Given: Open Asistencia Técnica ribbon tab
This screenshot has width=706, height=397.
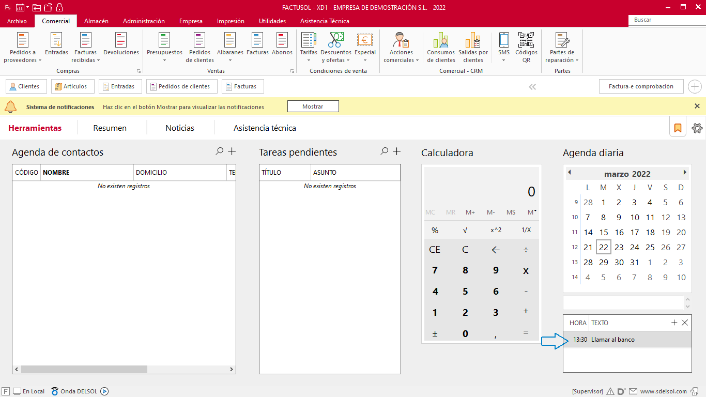Looking at the screenshot, I should 325,21.
